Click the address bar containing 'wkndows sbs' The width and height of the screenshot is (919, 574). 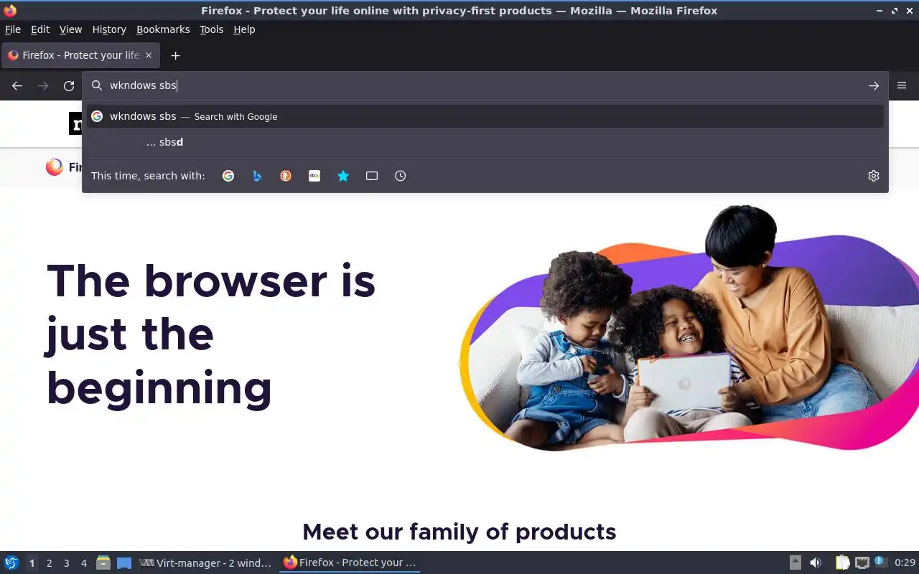pos(485,85)
